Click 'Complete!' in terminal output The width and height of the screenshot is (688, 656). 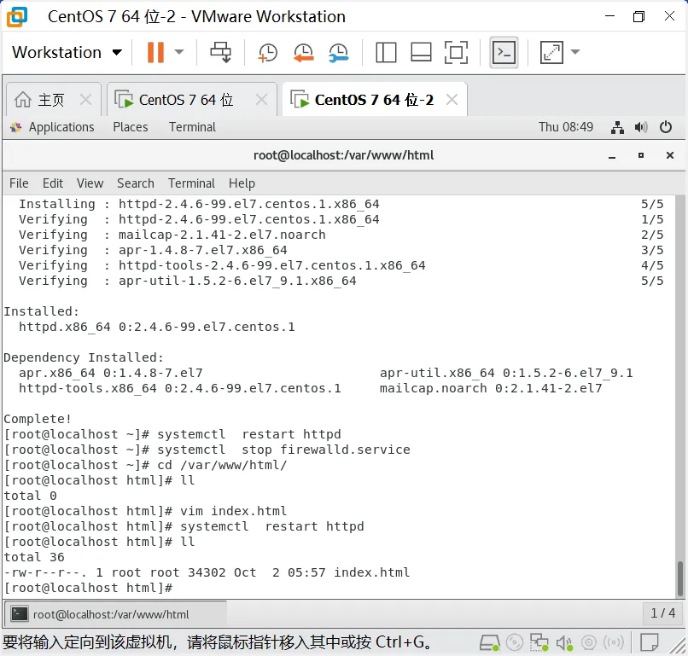point(38,419)
